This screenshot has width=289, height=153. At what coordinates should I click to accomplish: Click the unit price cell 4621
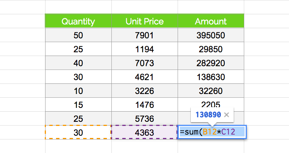(144, 77)
